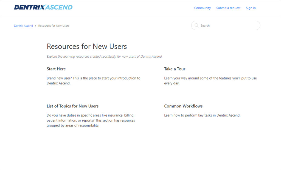Open List of Topics for New Users
The image size is (281, 170).
72,106
